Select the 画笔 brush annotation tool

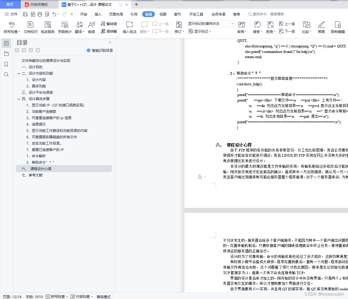tap(321, 27)
